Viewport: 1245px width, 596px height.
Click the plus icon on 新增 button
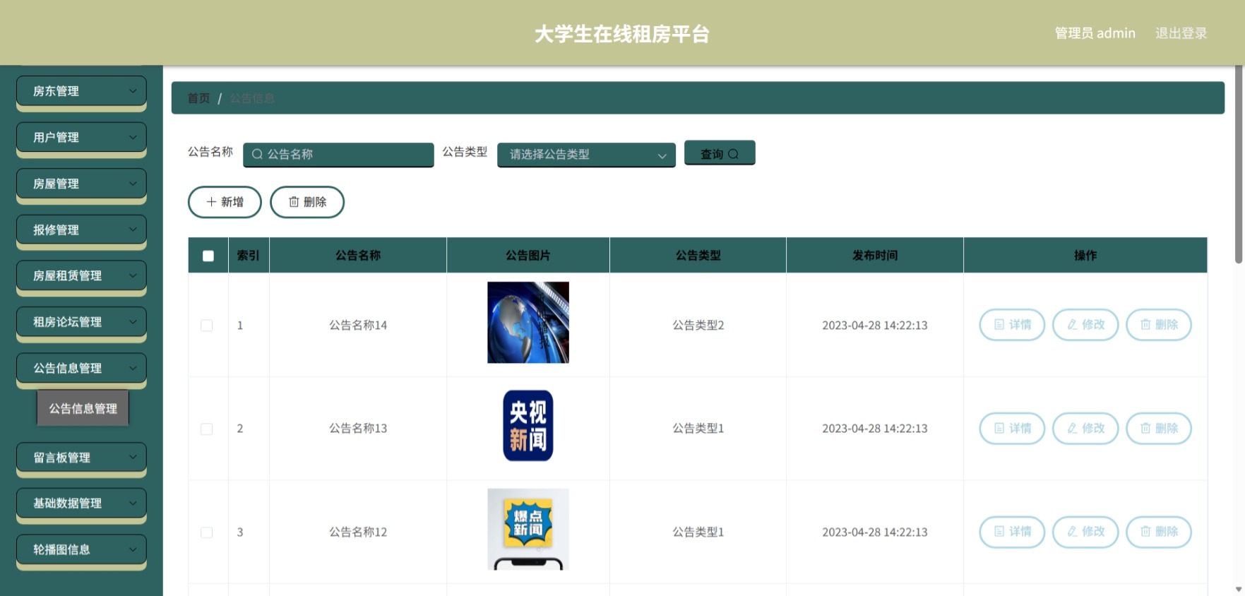pyautogui.click(x=211, y=202)
